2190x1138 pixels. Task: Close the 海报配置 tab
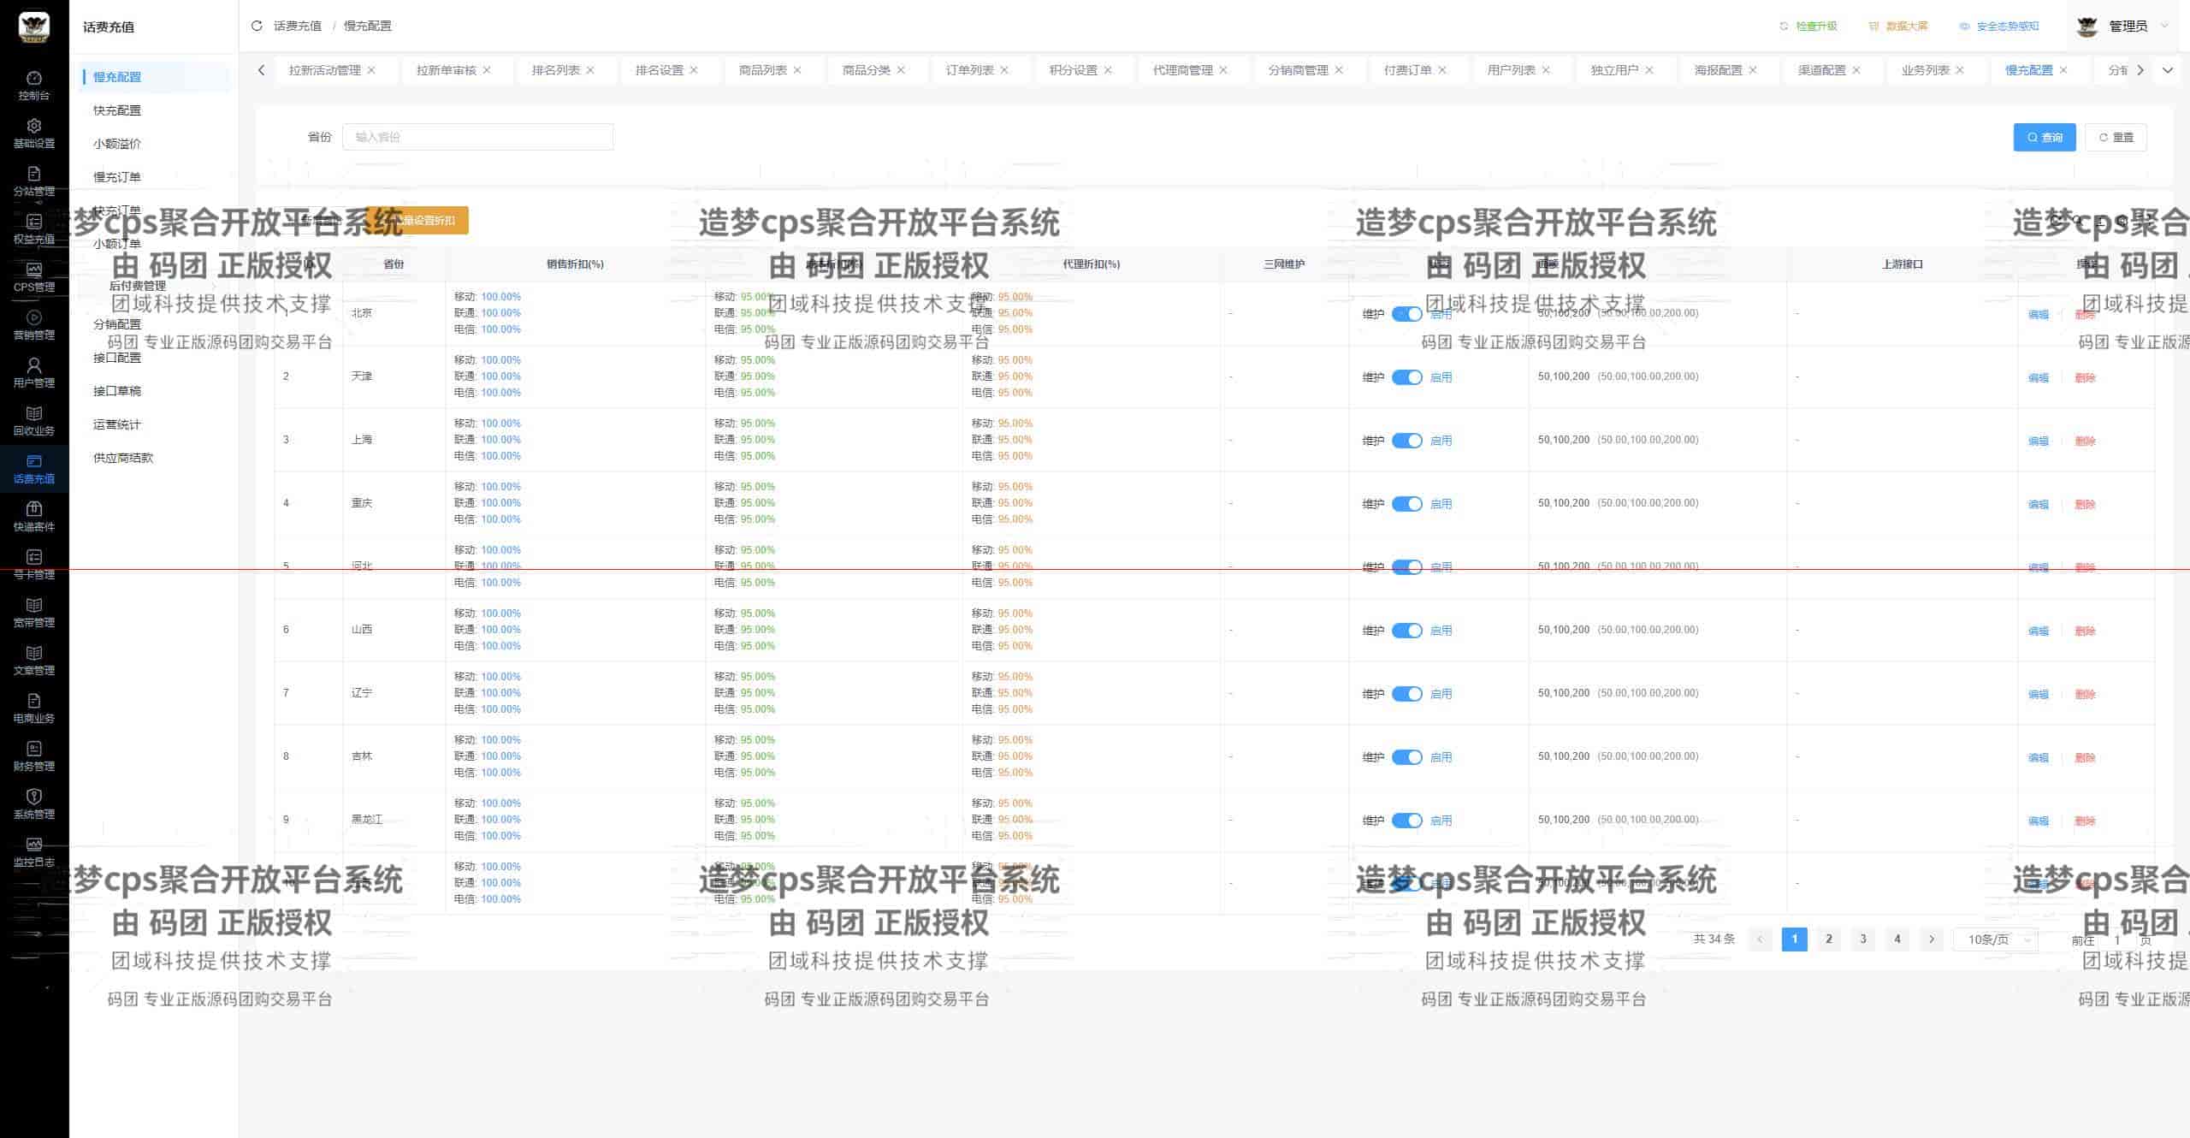[x=1753, y=70]
